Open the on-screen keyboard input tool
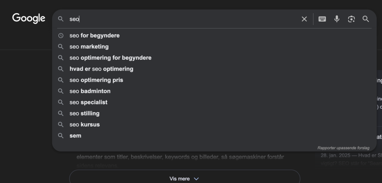382x183 pixels. click(x=322, y=19)
